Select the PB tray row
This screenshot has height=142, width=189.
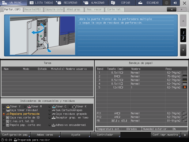tap(141, 121)
